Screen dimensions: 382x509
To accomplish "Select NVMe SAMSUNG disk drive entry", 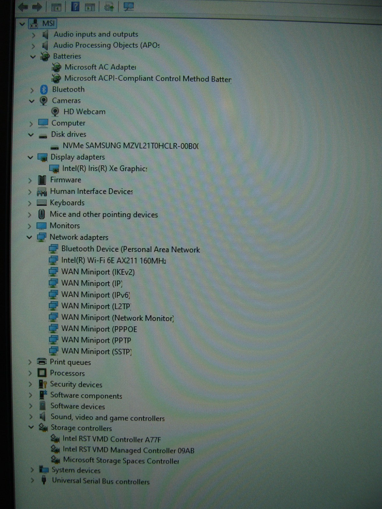I will click(130, 146).
